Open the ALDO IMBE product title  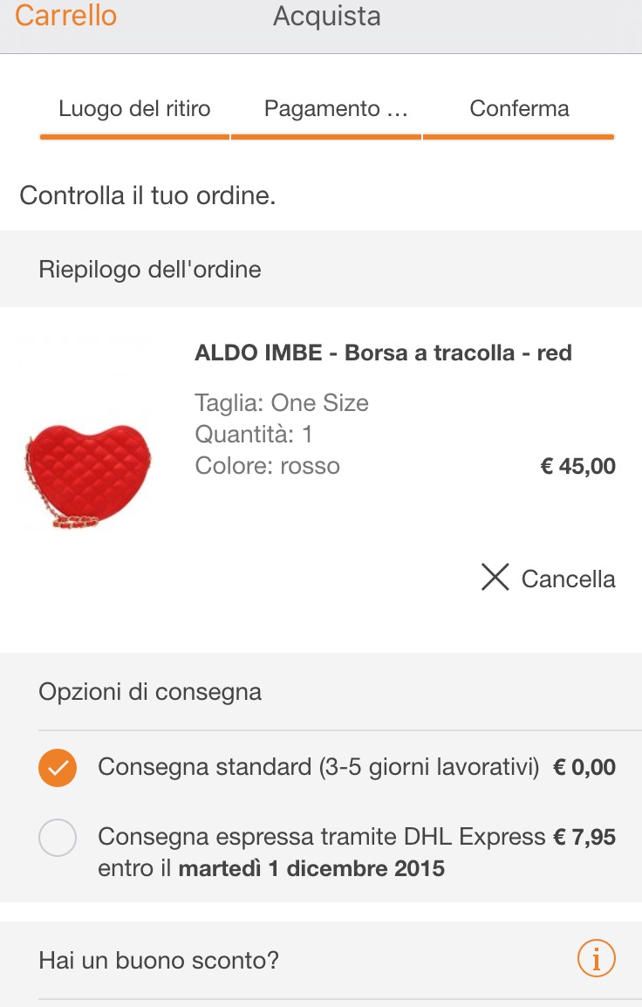[x=383, y=353]
